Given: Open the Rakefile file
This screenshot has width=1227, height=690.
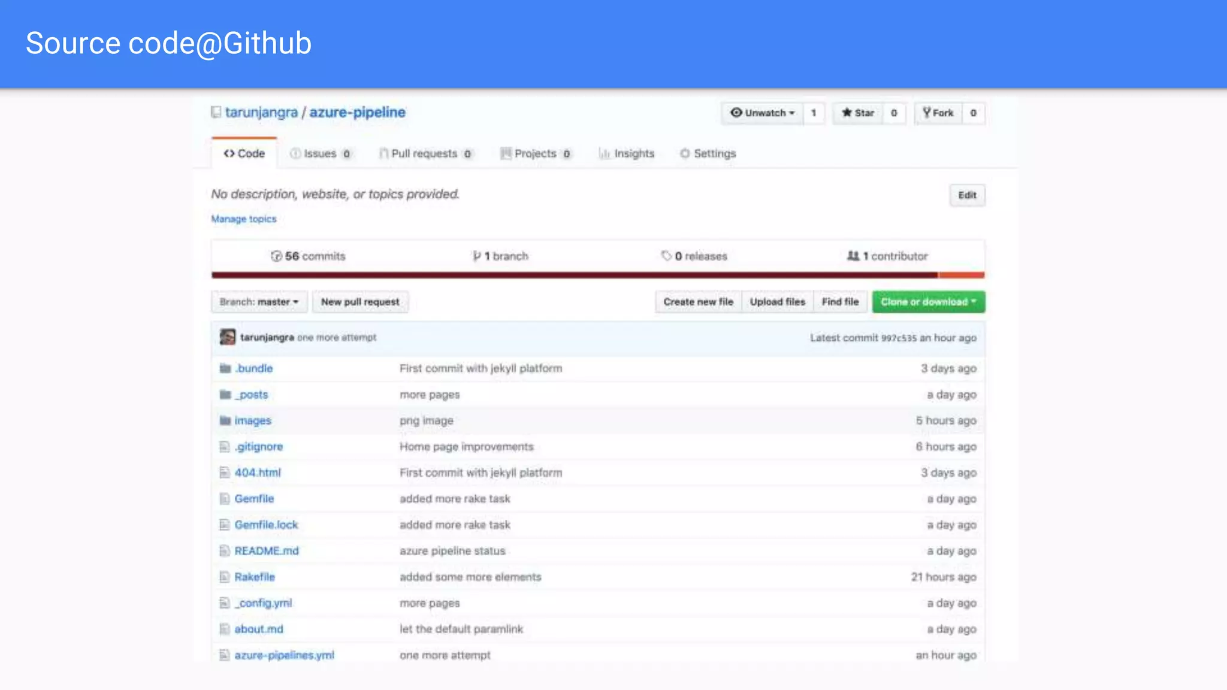Looking at the screenshot, I should pyautogui.click(x=255, y=577).
